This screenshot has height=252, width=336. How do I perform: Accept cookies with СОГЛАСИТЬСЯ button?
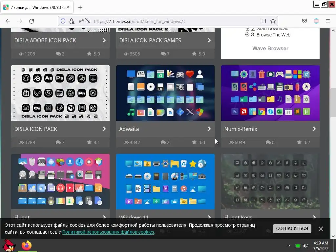tap(292, 228)
